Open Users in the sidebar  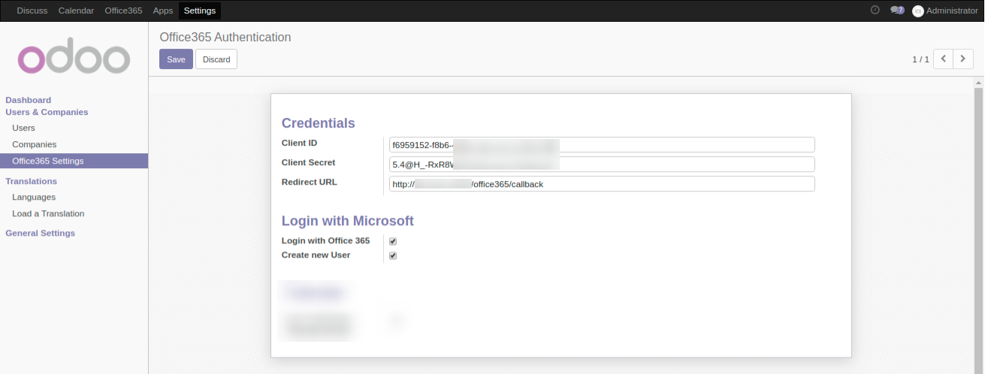coord(23,128)
